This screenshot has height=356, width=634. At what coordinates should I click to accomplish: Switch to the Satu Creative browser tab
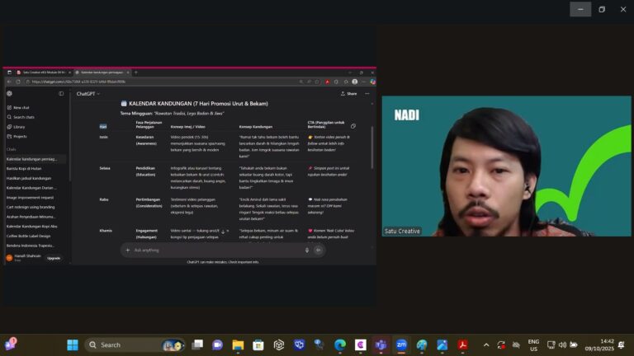pyautogui.click(x=40, y=73)
